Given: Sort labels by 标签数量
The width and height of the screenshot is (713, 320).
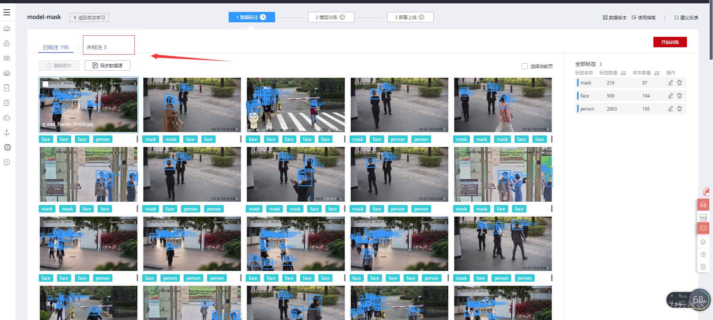Looking at the screenshot, I should pos(623,73).
